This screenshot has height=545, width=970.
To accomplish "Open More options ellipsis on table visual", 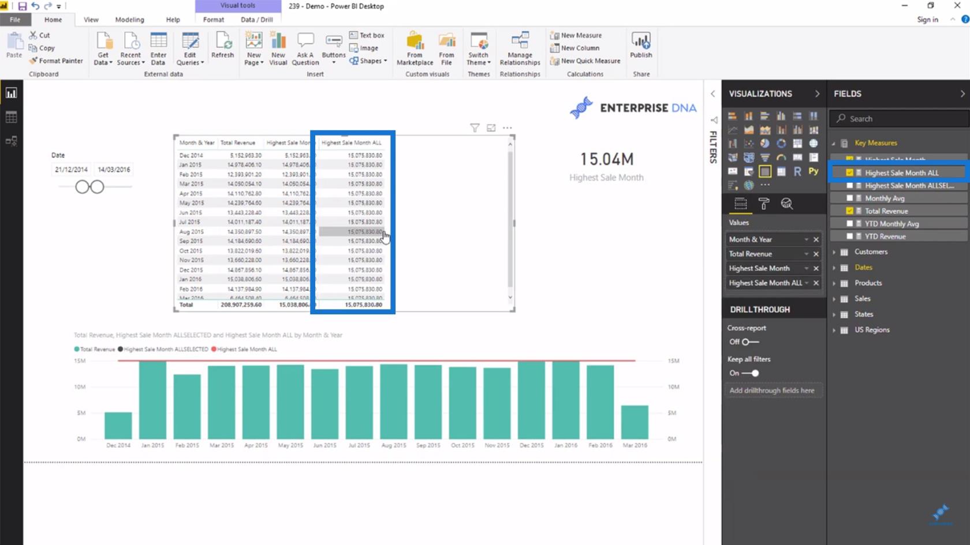I will (x=508, y=128).
